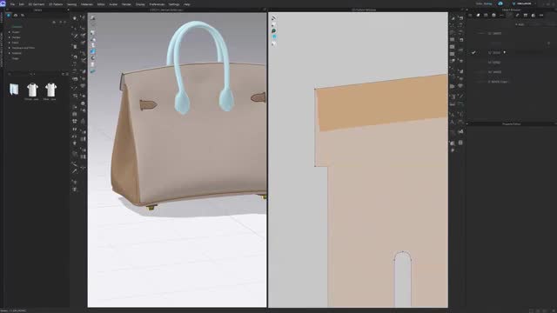Click the bottom icon in 2D window vertical toolbar

(x=274, y=43)
